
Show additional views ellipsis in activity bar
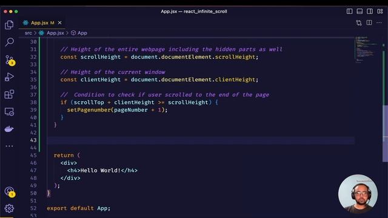click(9, 146)
